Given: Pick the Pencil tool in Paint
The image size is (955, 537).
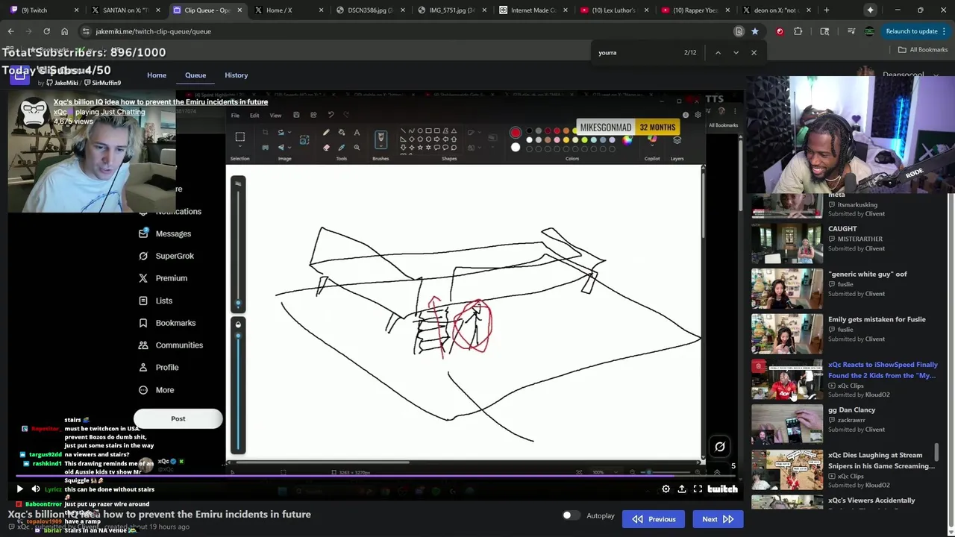Looking at the screenshot, I should pos(326,133).
